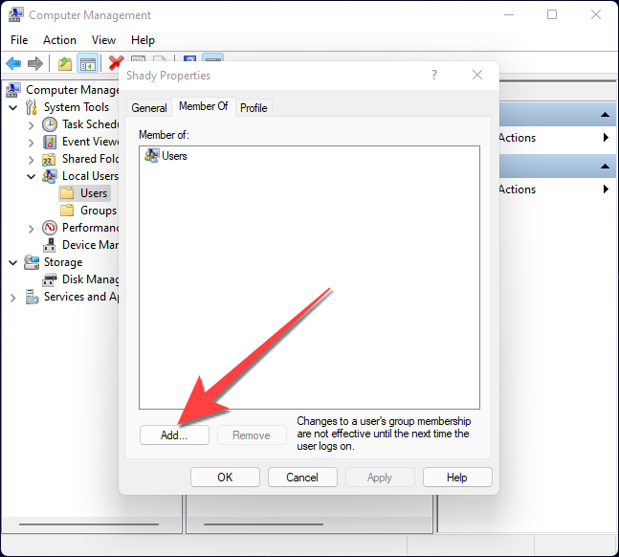619x557 pixels.
Task: Click the Forward arrow toolbar icon
Action: tap(35, 63)
